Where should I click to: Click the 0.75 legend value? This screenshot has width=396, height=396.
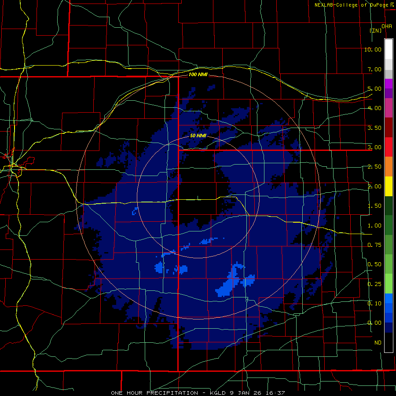(x=374, y=245)
